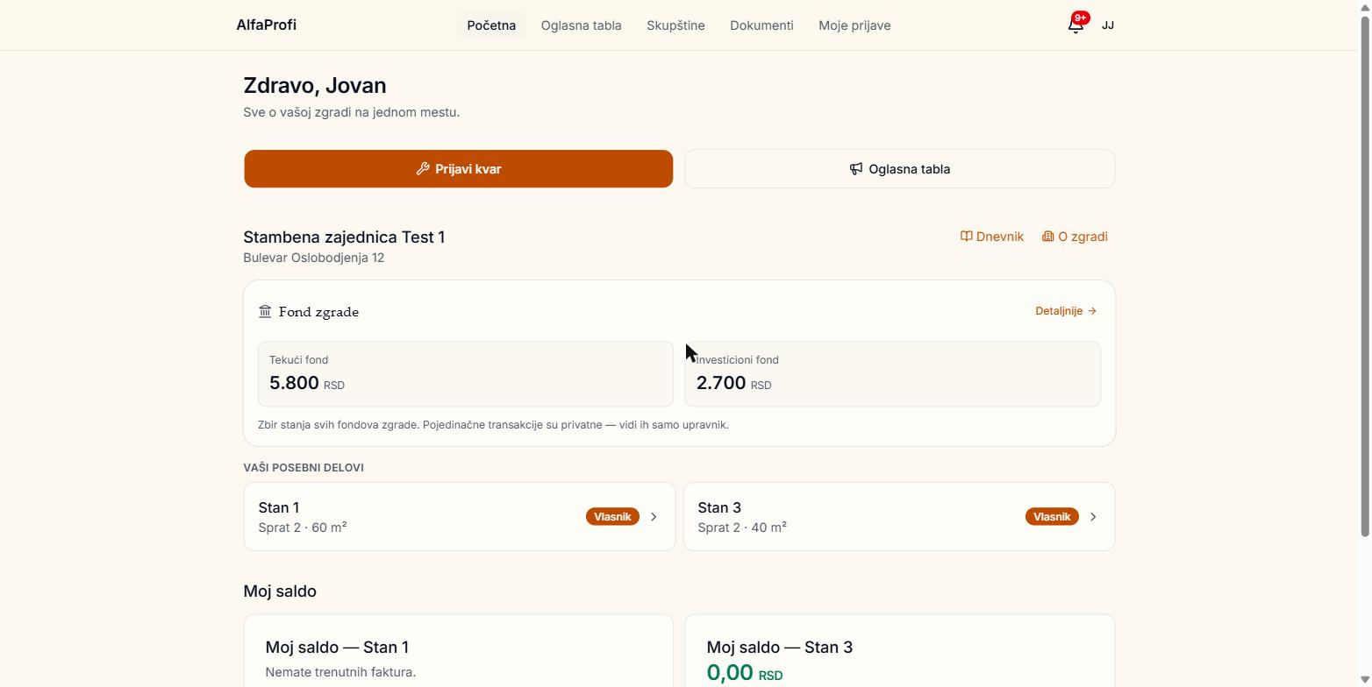Viewport: 1372px width, 687px height.
Task: Expand Stan 3 with its chevron
Action: 1093,517
